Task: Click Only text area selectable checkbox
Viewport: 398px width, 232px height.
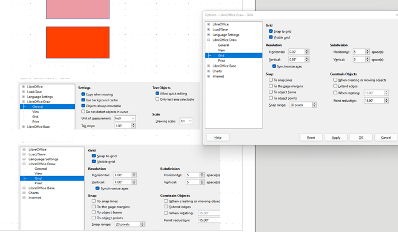Action: pos(157,99)
